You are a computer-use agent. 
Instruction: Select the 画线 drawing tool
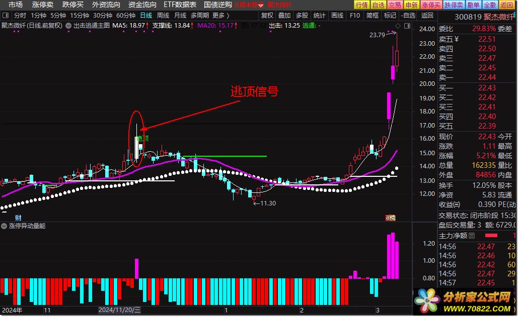pyautogui.click(x=337, y=16)
